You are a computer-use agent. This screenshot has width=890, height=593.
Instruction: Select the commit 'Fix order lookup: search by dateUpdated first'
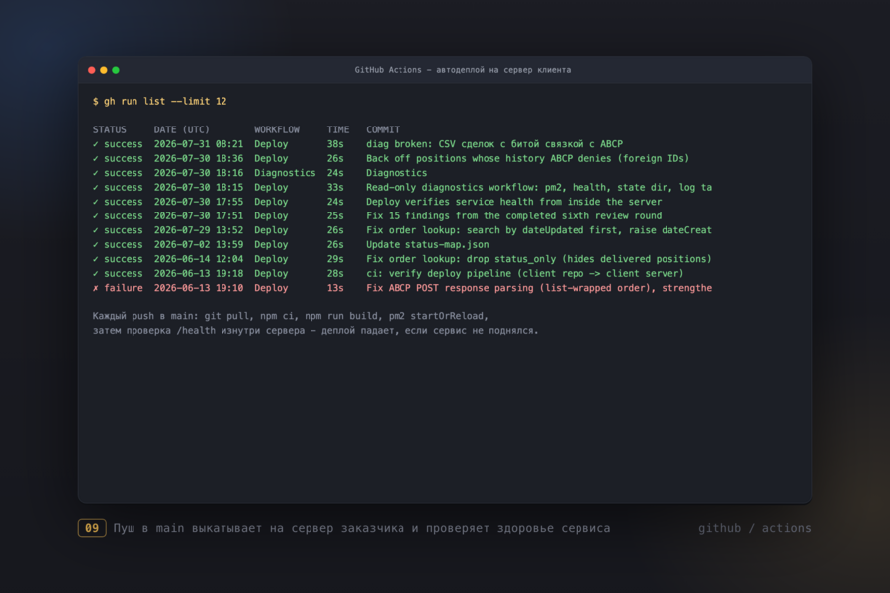tap(539, 230)
